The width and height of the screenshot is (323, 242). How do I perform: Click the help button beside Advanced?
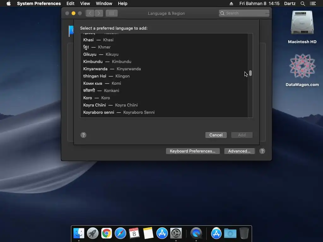pyautogui.click(x=262, y=151)
